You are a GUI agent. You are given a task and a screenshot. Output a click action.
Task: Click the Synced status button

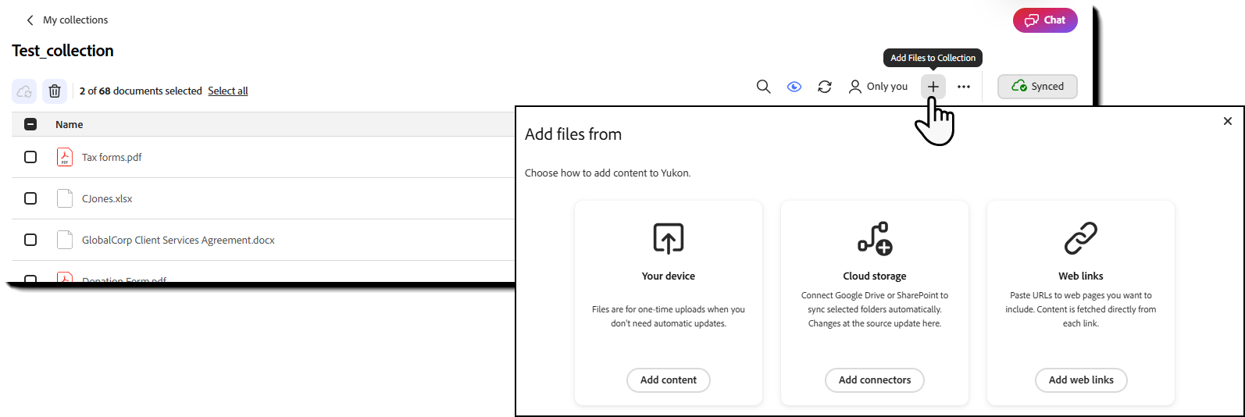(1037, 87)
